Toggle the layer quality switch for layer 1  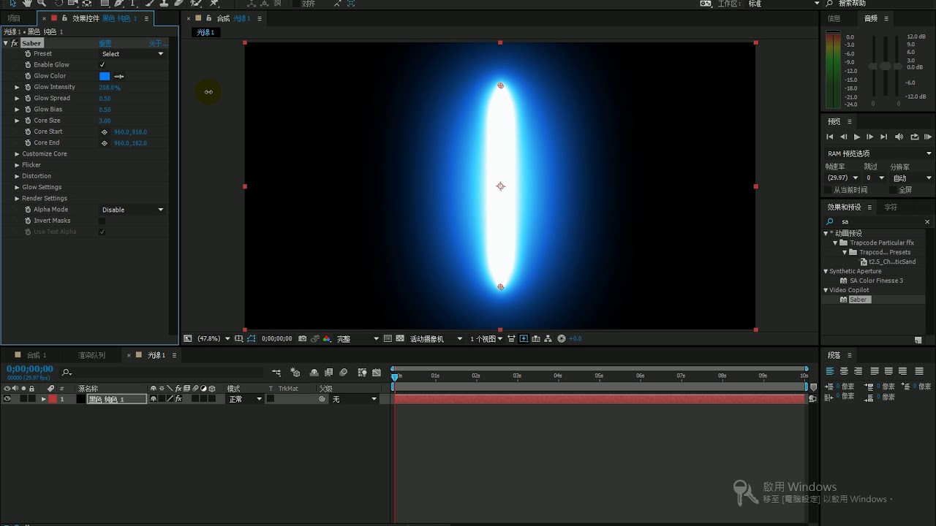click(x=170, y=400)
